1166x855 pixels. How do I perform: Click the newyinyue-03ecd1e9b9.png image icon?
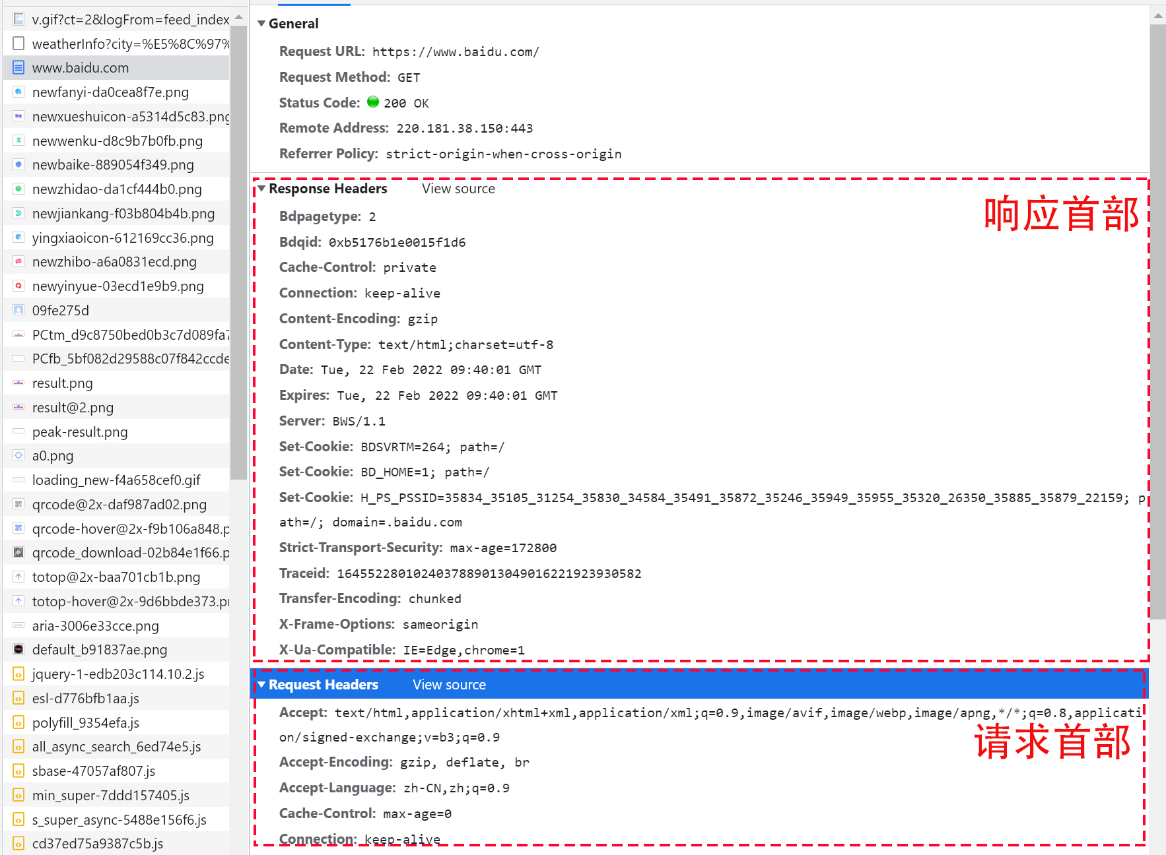coord(18,286)
